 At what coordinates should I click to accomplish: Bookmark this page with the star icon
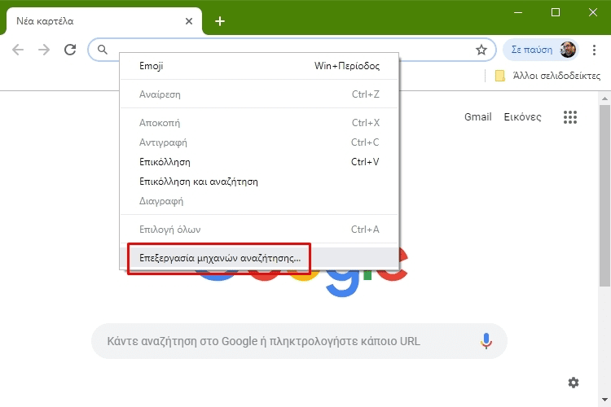click(x=481, y=50)
